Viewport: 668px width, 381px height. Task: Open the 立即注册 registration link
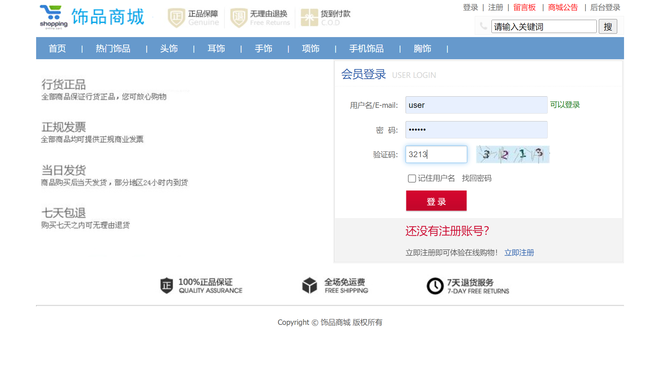(519, 252)
